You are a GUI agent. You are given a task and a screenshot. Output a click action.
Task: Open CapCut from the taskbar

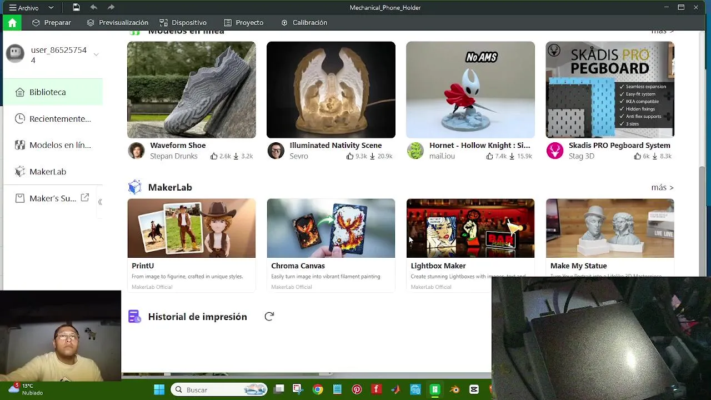point(474,389)
